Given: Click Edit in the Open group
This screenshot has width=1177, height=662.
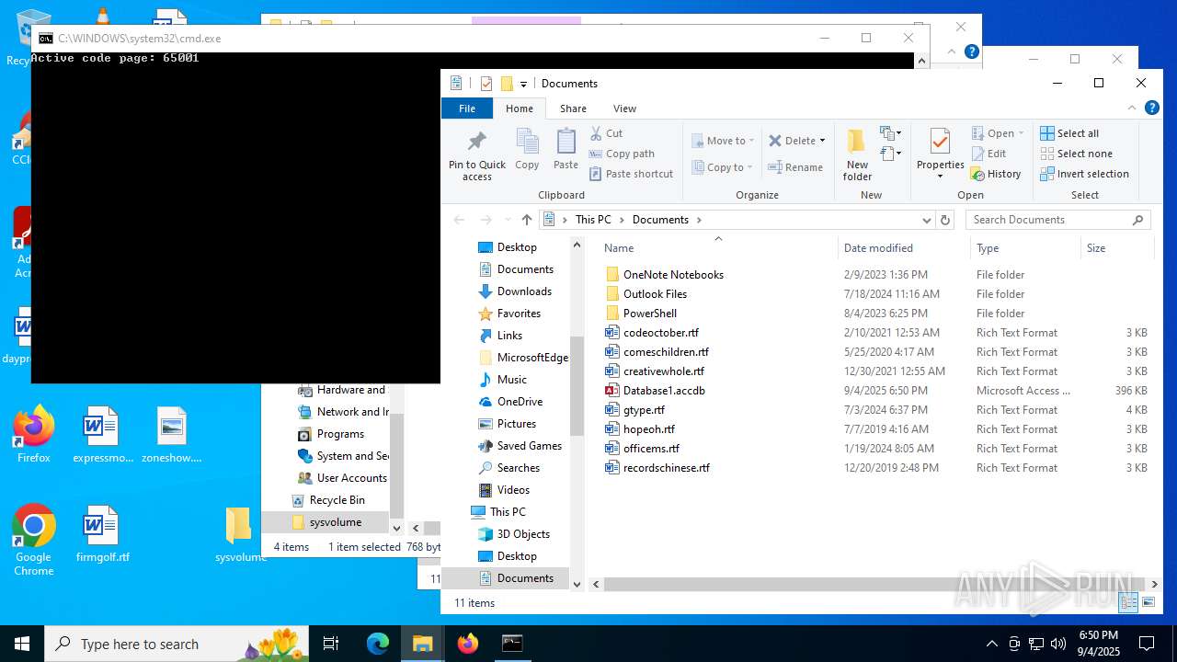Looking at the screenshot, I should (989, 154).
